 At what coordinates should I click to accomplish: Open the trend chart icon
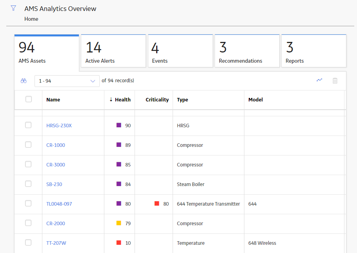319,80
